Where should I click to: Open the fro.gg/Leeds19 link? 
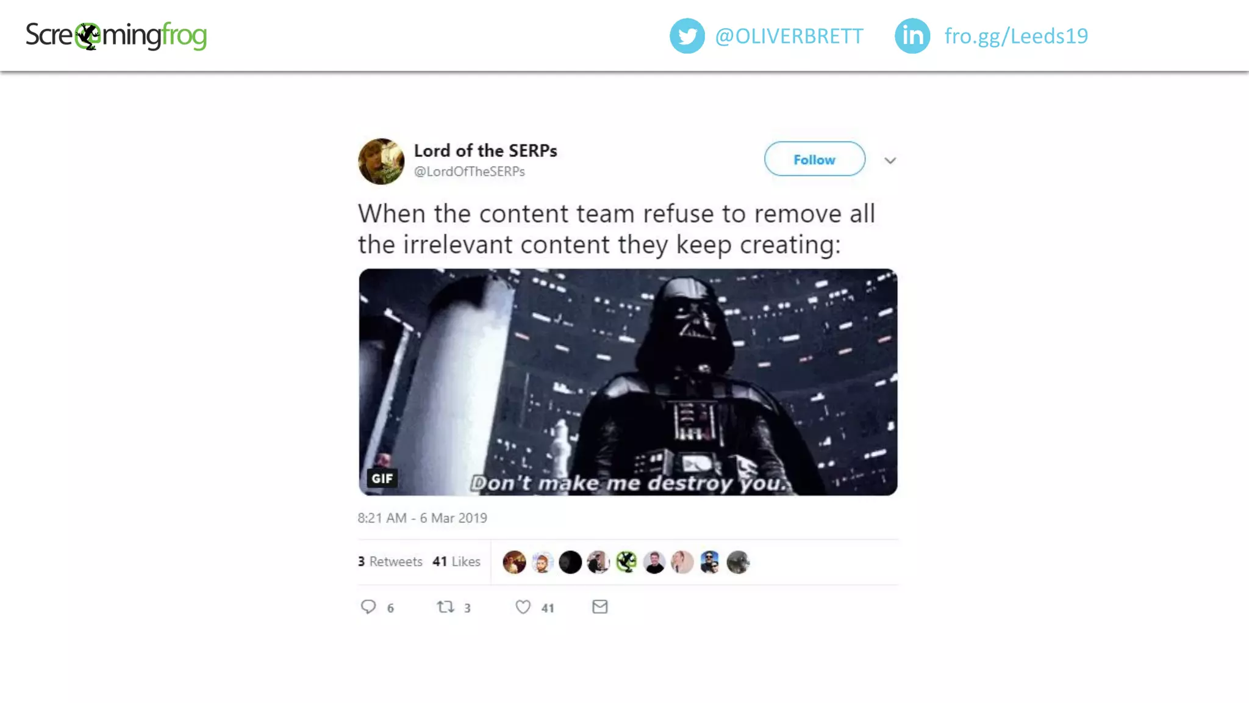[1016, 36]
